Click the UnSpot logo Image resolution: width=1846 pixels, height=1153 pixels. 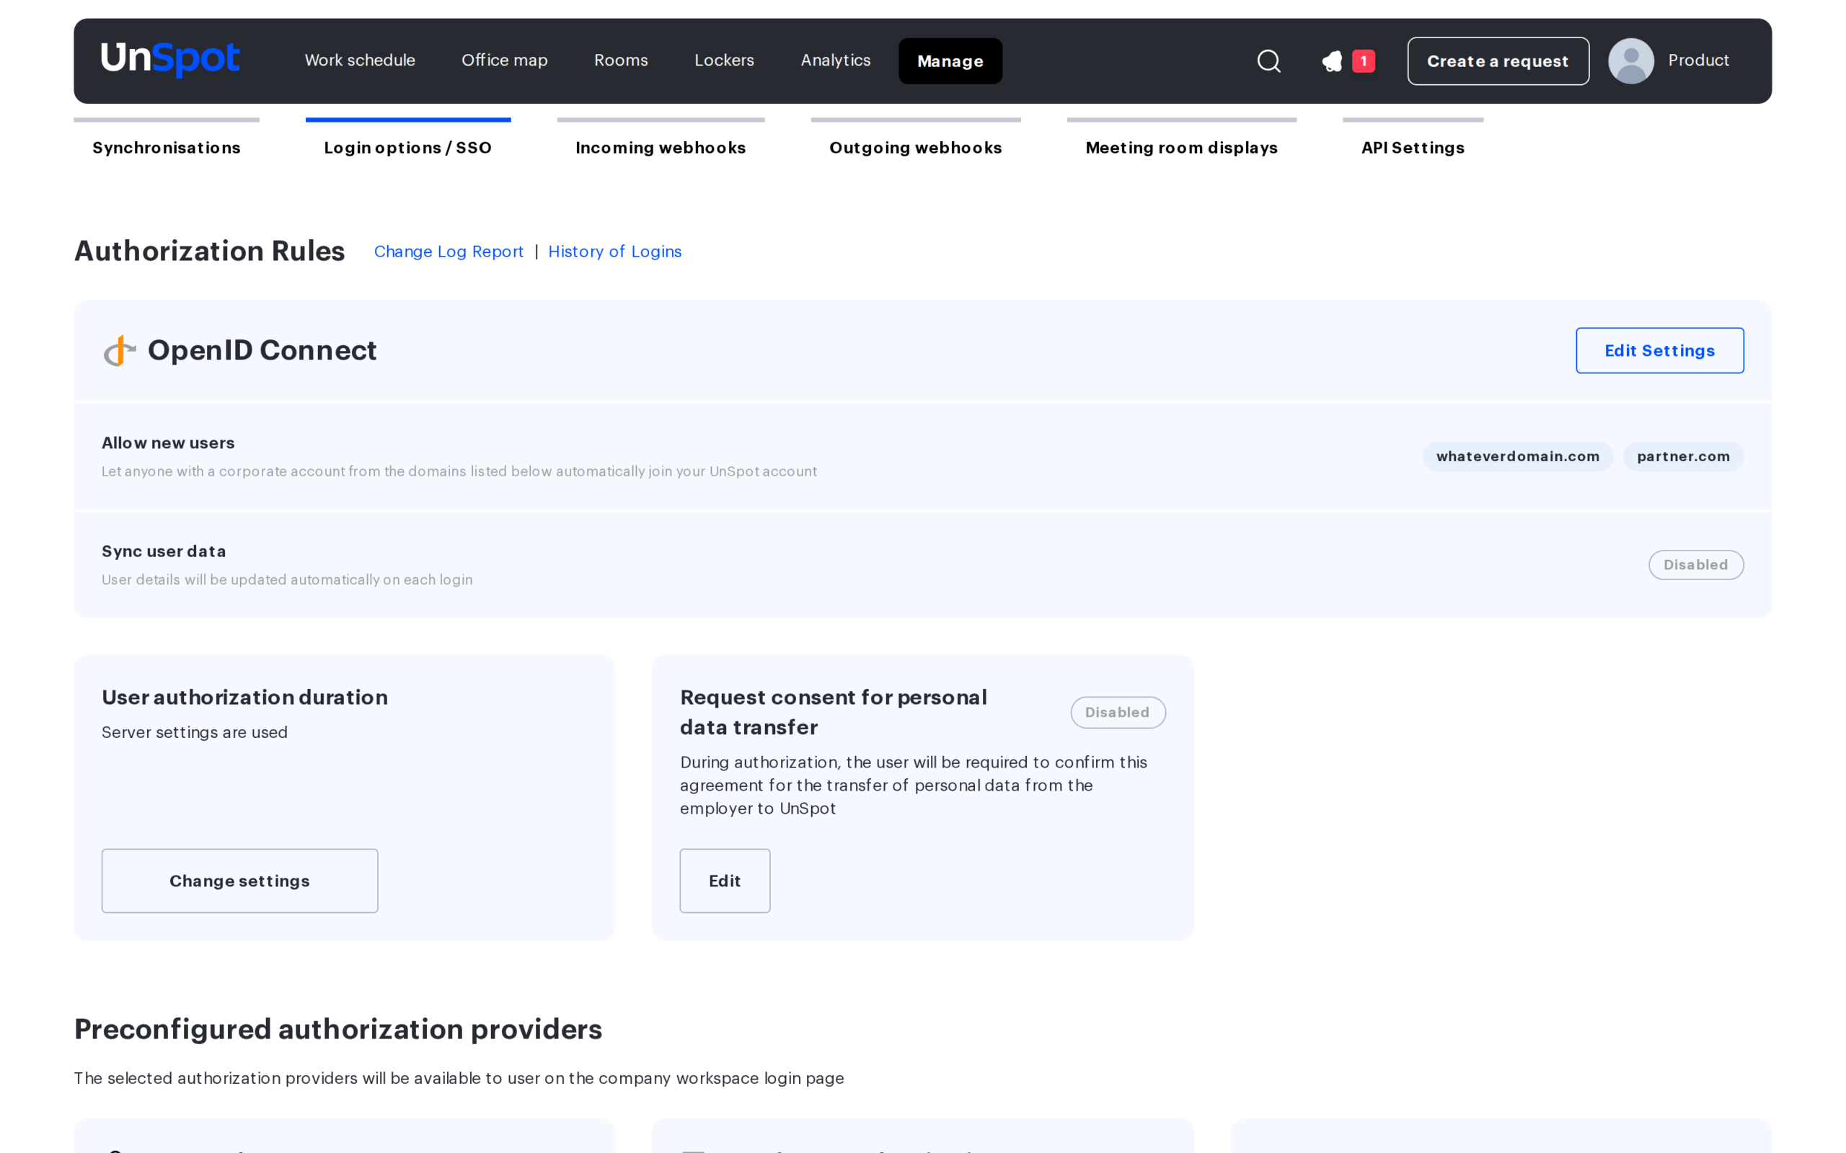coord(170,60)
